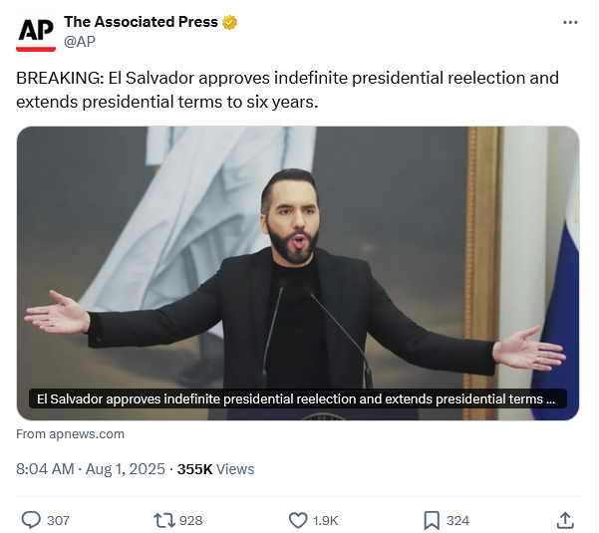Viewport: 599px width, 533px height.
Task: Click the BREAKING post text
Action: point(287,90)
